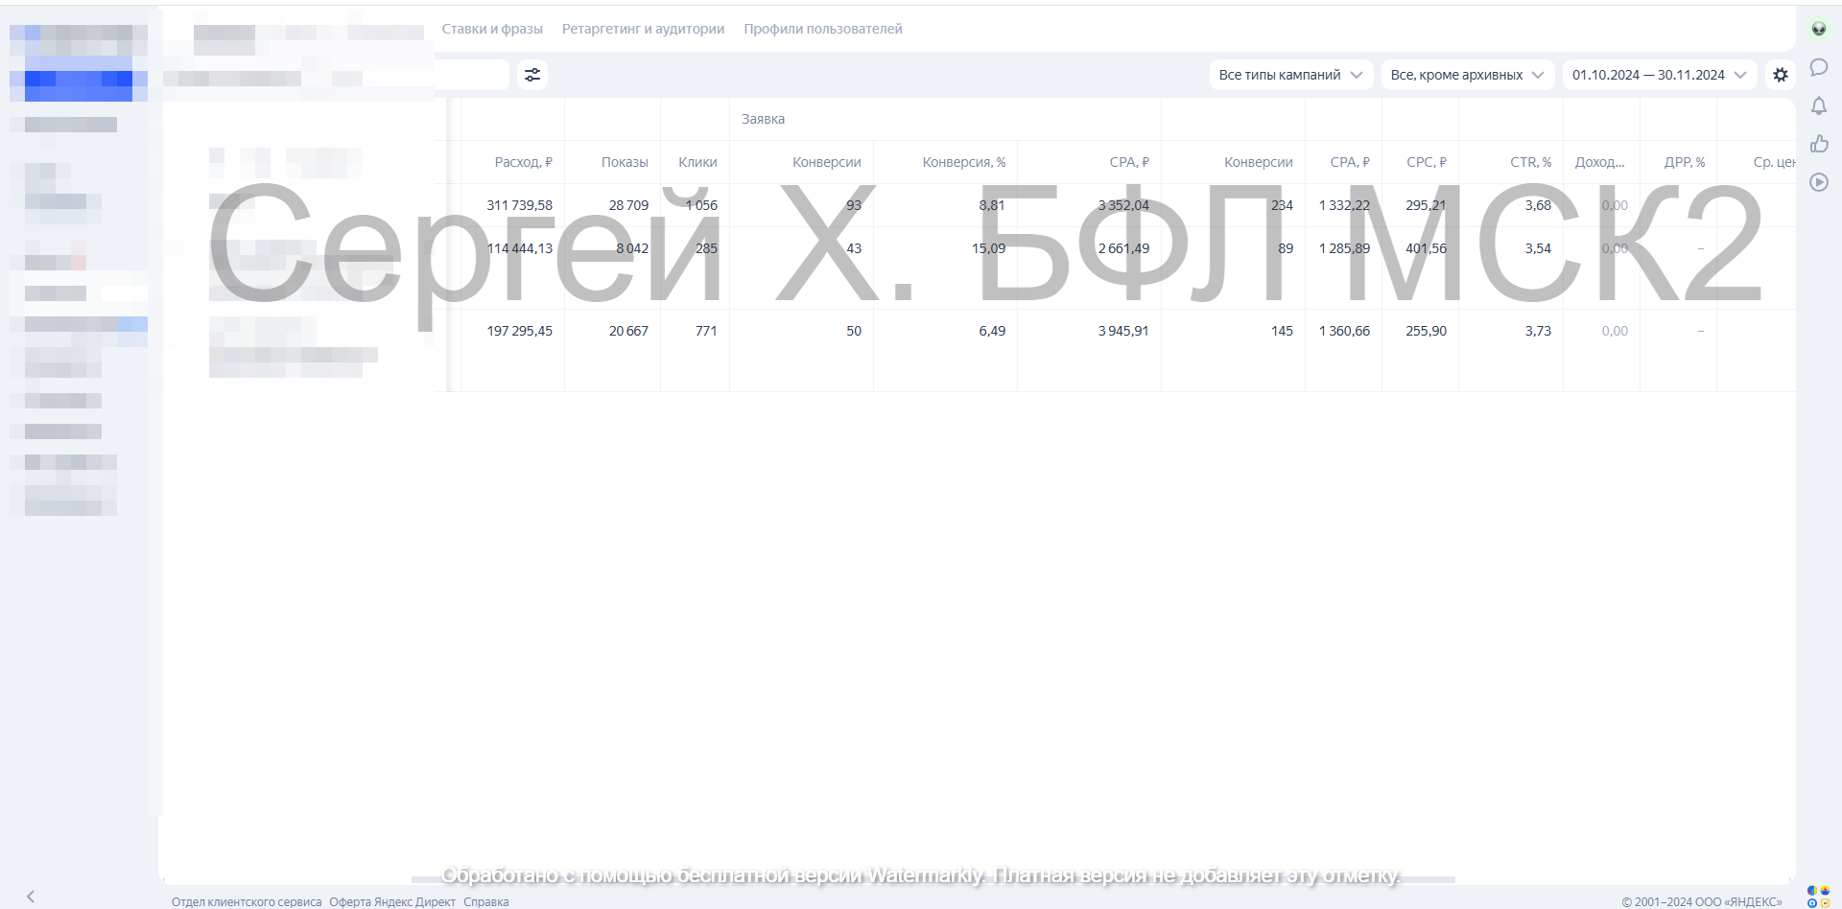Select clicks value 771
This screenshot has height=909, width=1842.
click(x=706, y=331)
